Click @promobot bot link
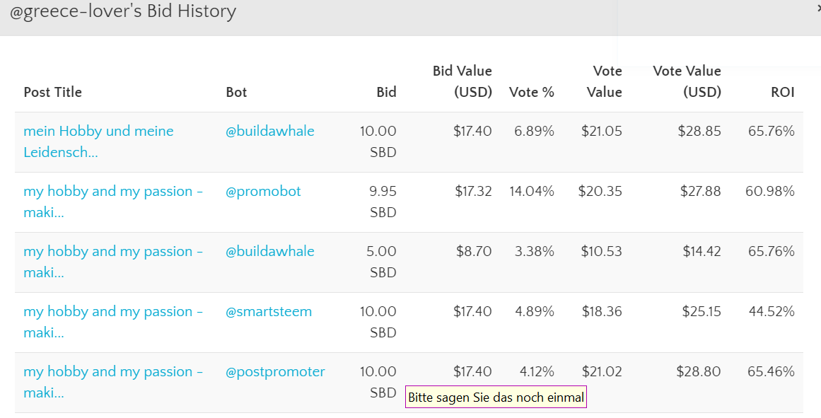The image size is (821, 418). [263, 191]
